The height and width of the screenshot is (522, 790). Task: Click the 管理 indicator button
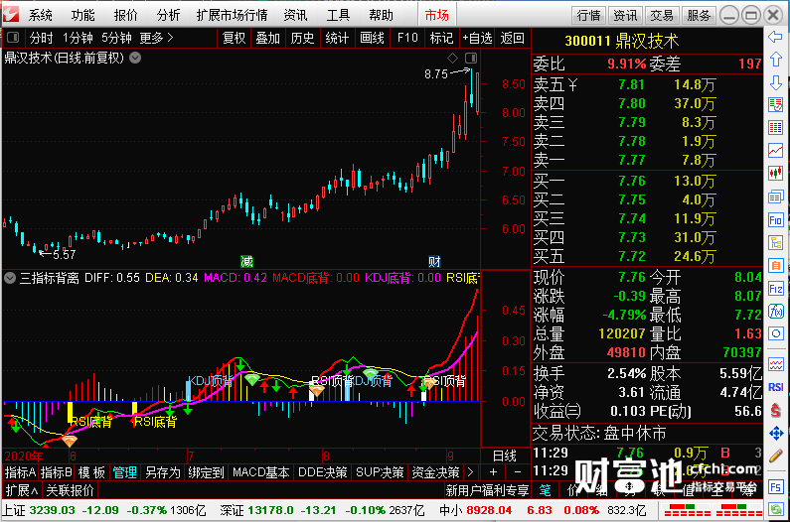pos(124,472)
